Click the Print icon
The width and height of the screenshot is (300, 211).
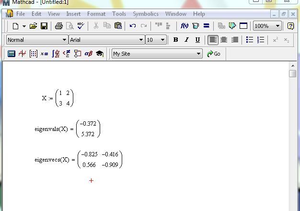coord(58,26)
